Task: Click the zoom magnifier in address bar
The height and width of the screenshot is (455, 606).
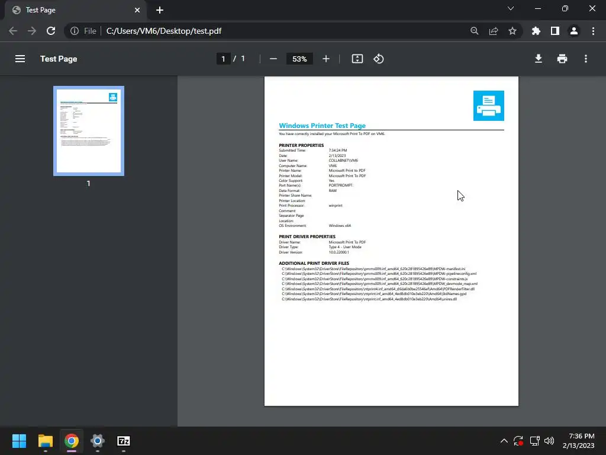Action: [x=474, y=31]
